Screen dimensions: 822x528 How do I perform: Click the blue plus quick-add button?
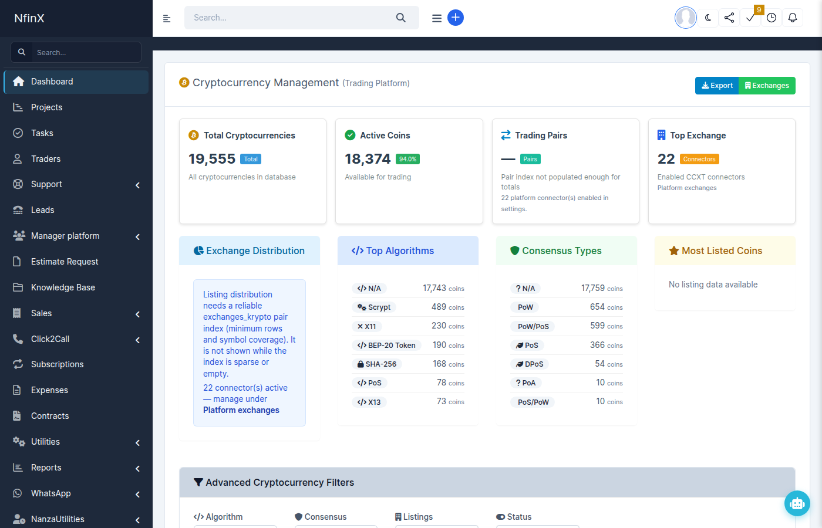pos(456,18)
